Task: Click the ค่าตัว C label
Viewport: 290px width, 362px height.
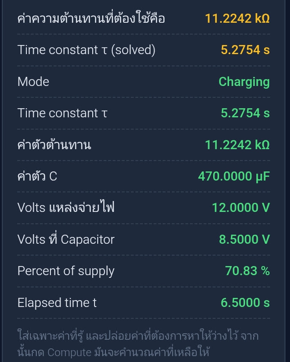Action: coord(37,176)
